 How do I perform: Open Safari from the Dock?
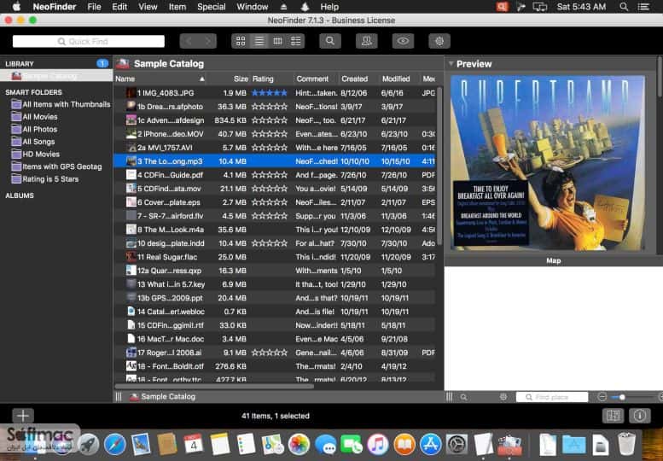pos(114,445)
